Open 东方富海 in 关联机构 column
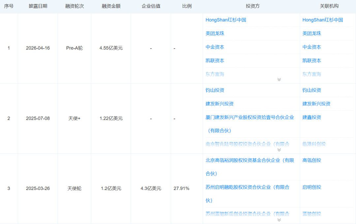Viewport: 356px width, 224px height. (312, 74)
